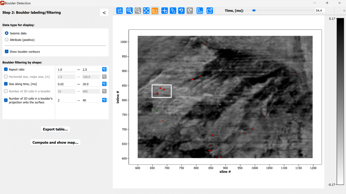346x194 pixels.
Task: Collapse the Step 2 side panel
Action: (104, 12)
